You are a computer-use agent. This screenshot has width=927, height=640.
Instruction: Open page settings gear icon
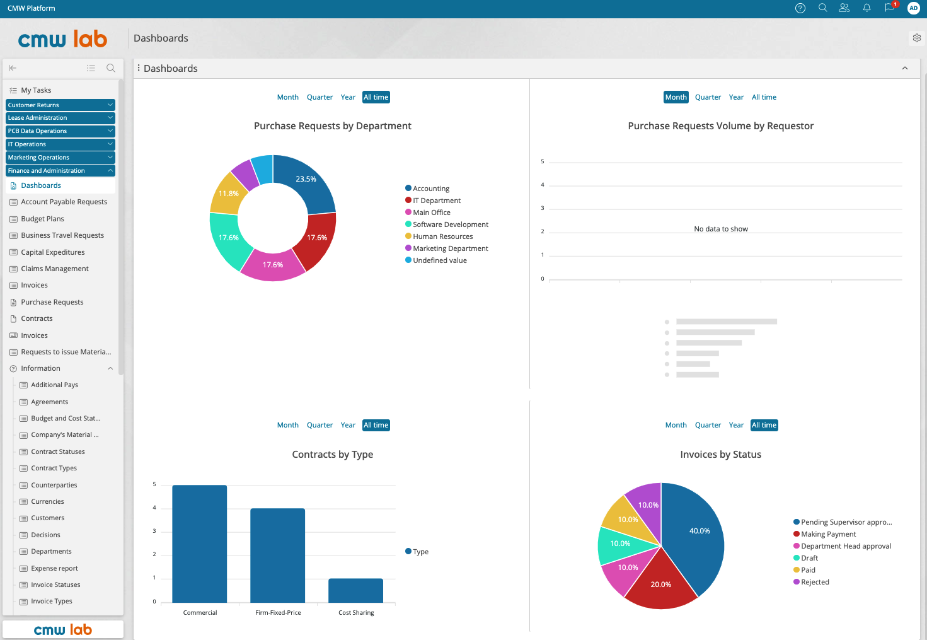pos(917,38)
